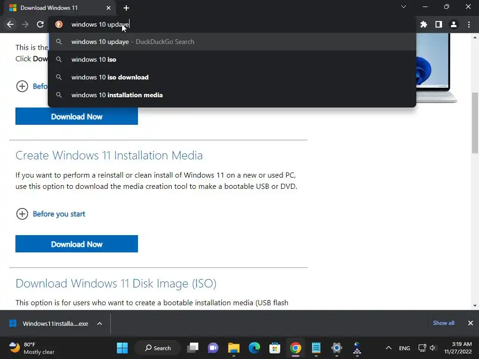Click the Before you start link text
The image size is (479, 359).
[59, 214]
